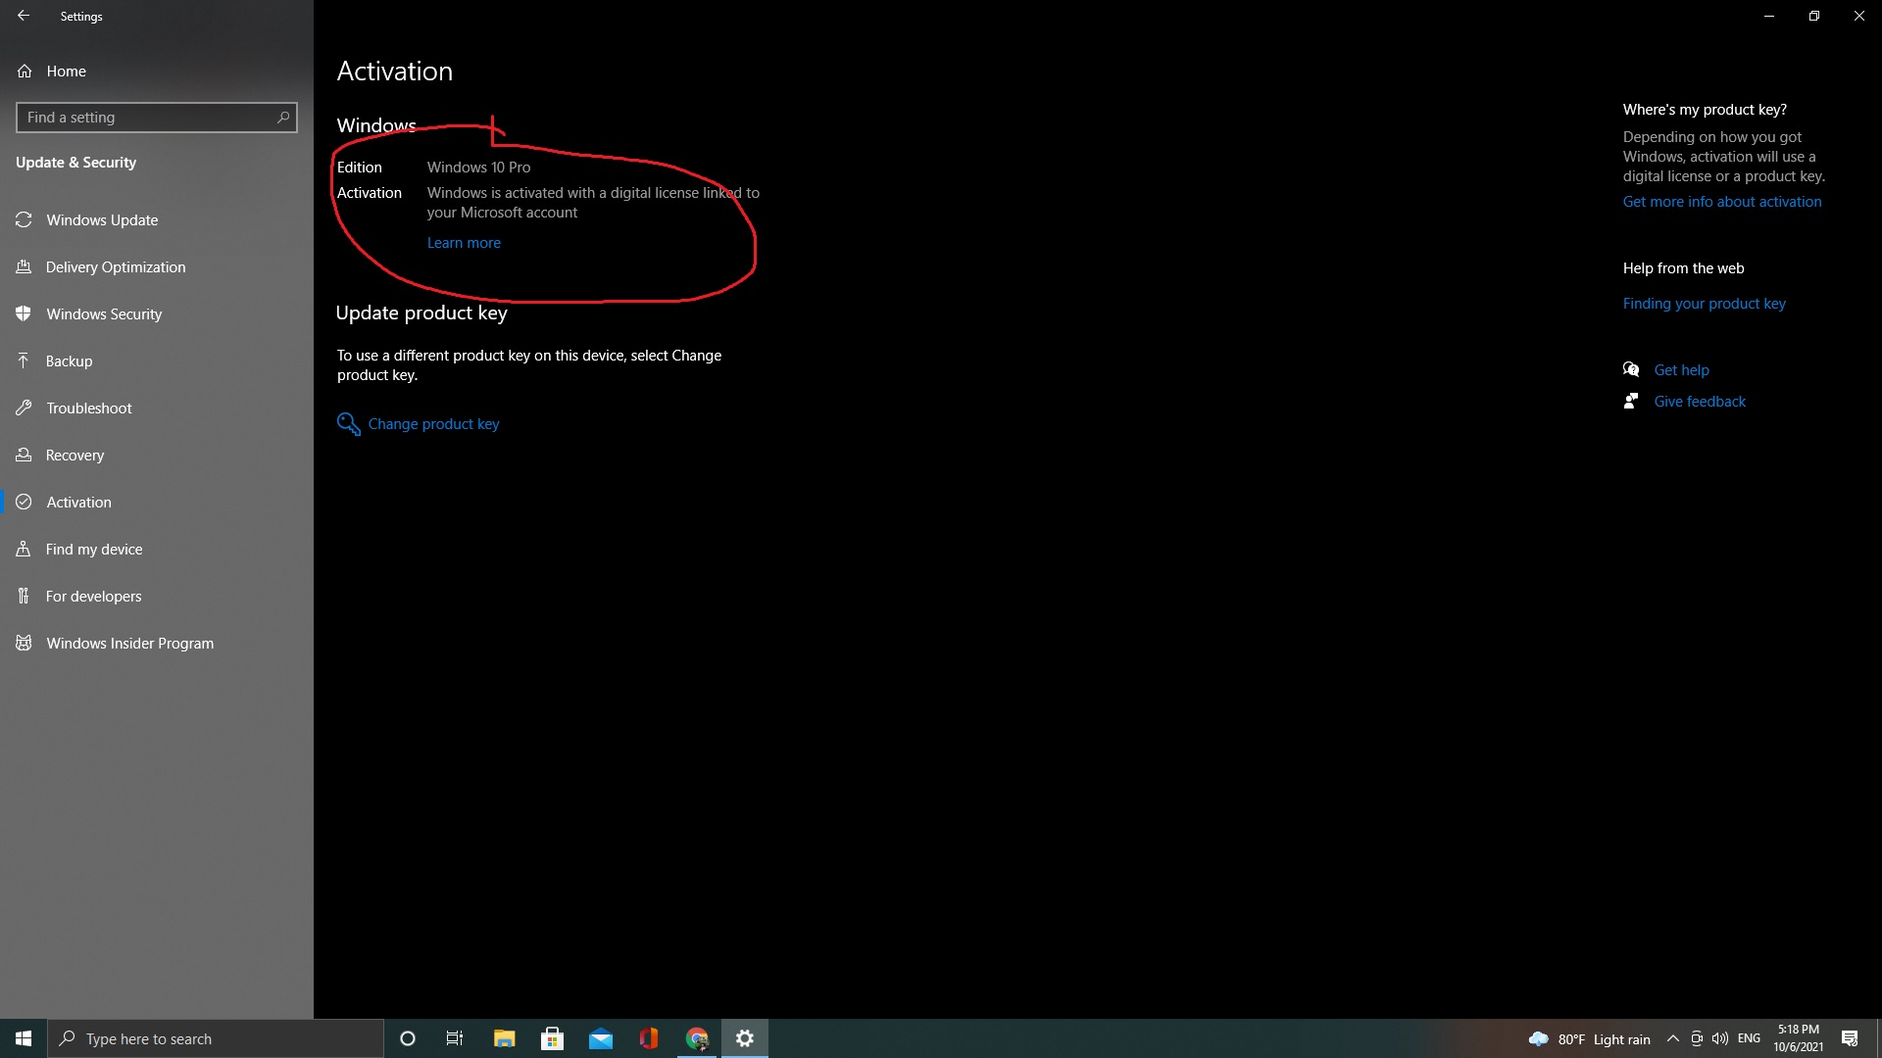Minimize the Settings window

click(x=1769, y=16)
